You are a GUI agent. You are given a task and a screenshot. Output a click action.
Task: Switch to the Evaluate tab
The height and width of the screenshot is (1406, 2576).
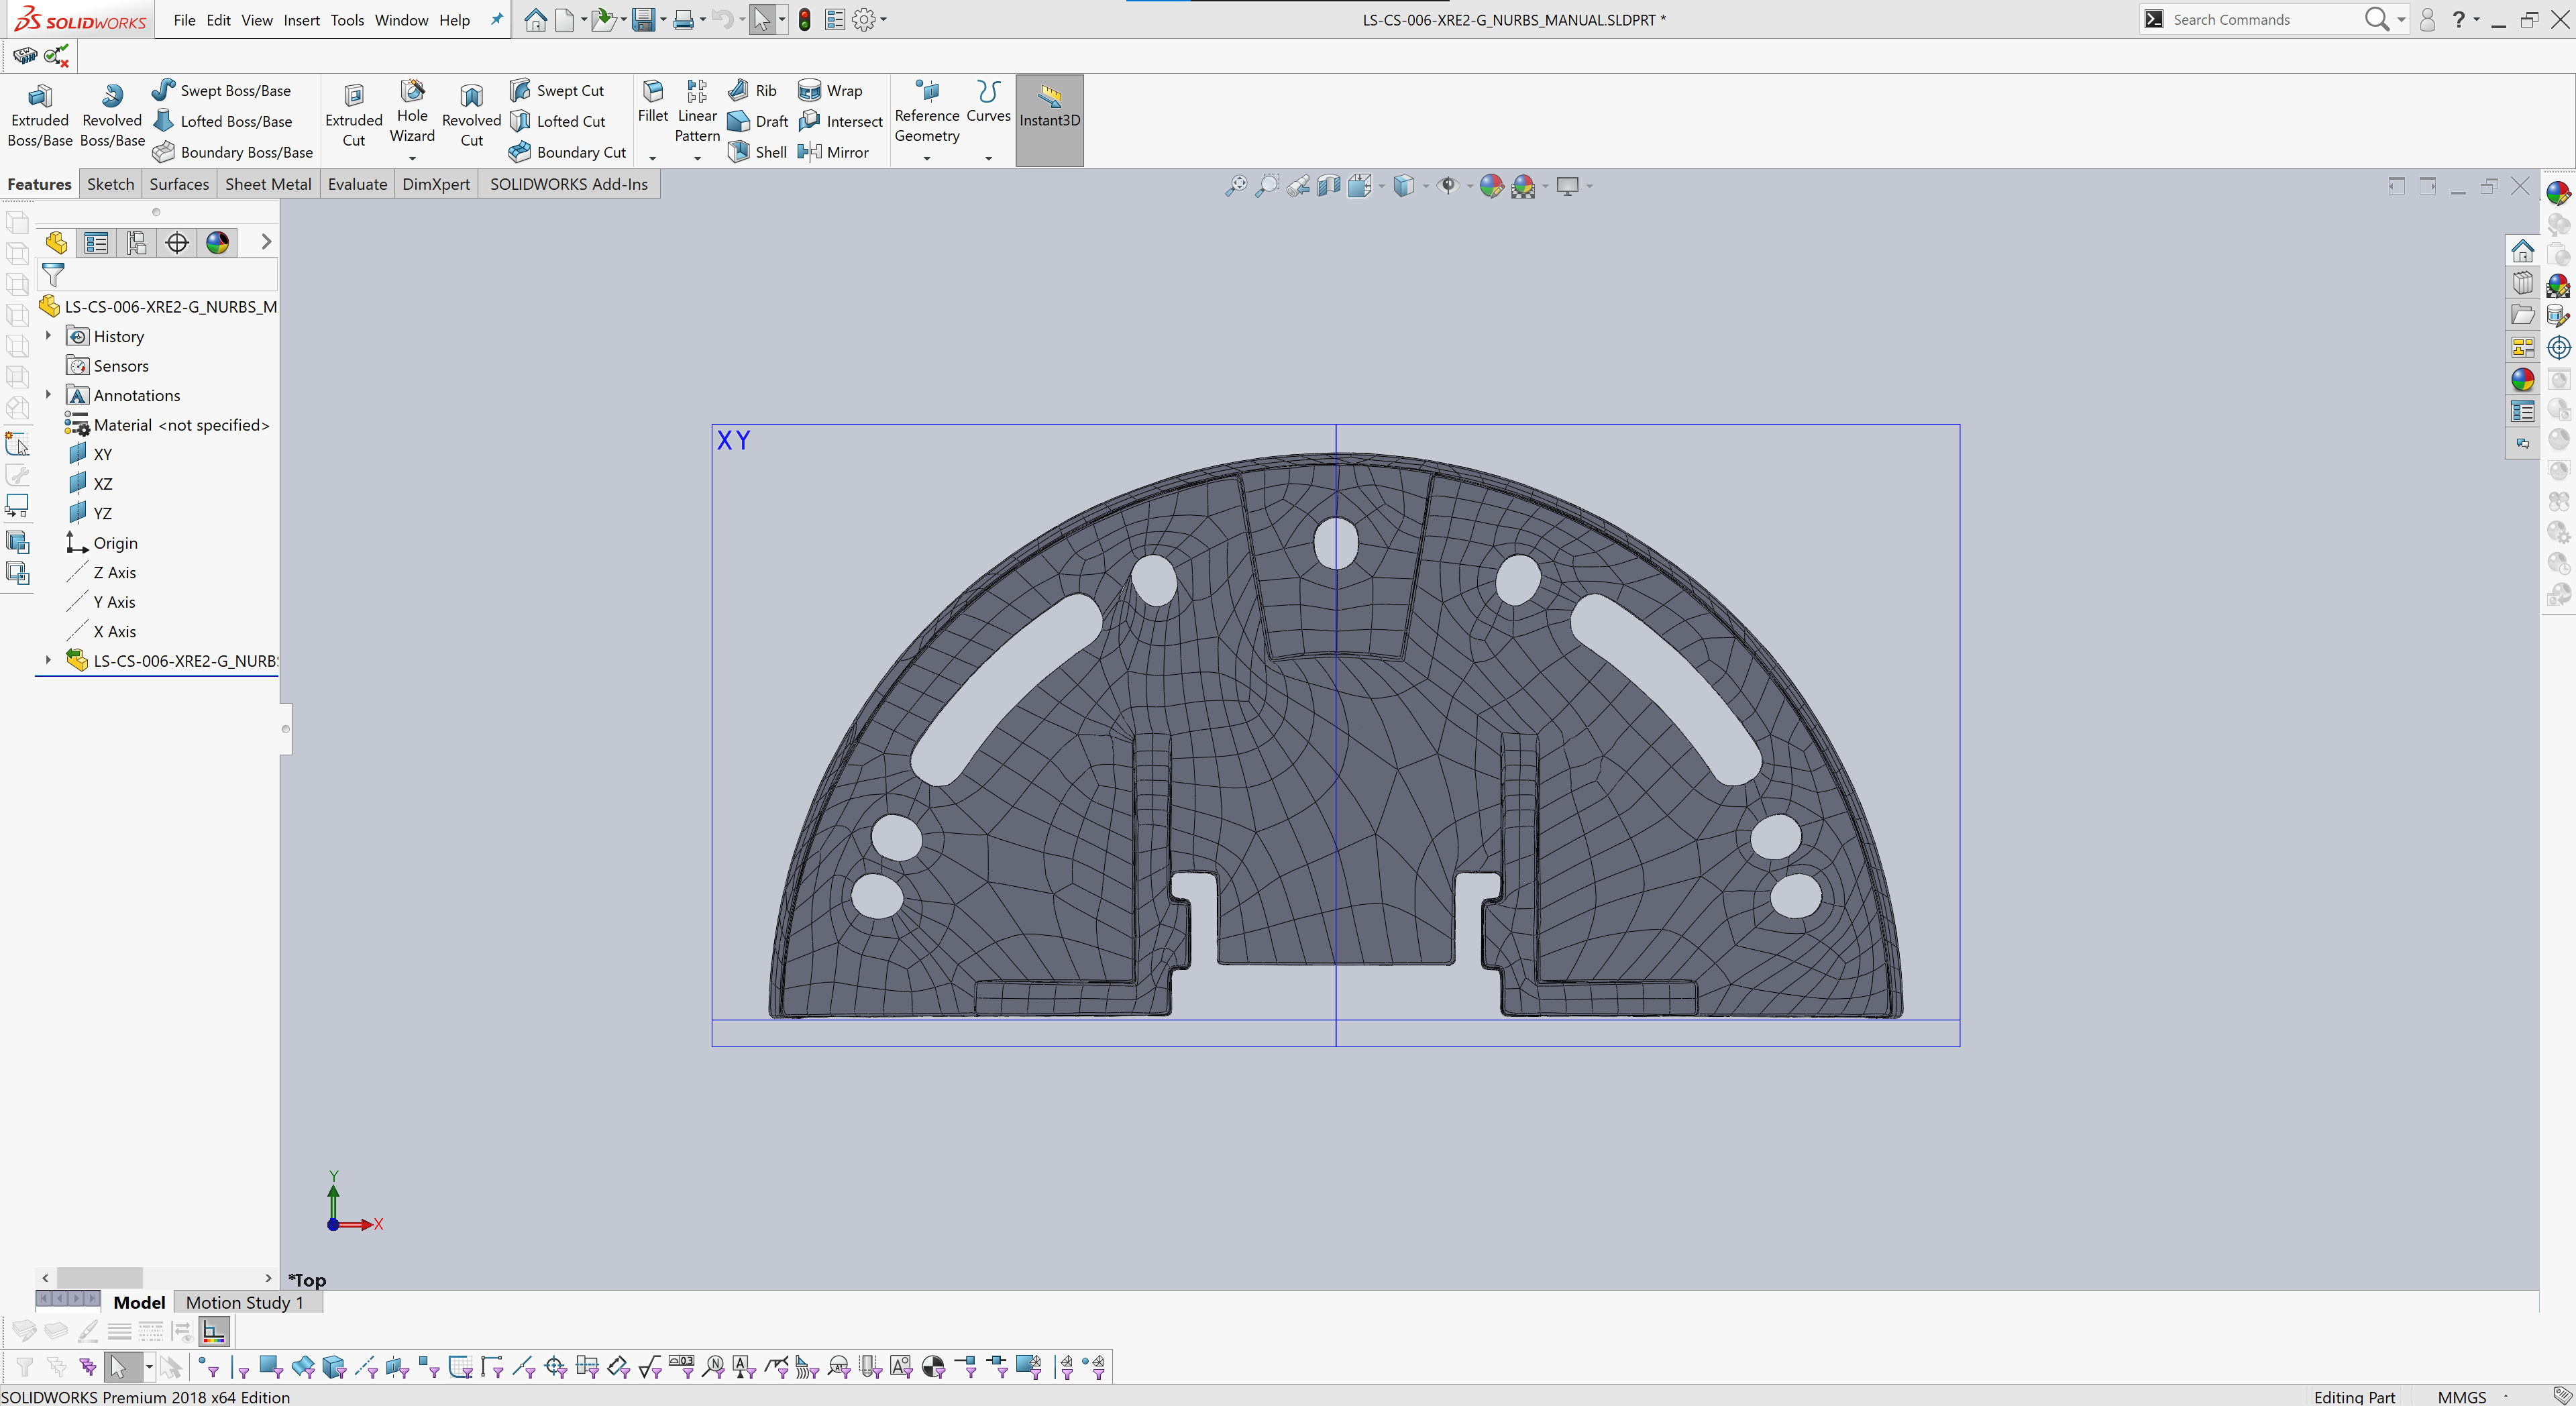[357, 184]
